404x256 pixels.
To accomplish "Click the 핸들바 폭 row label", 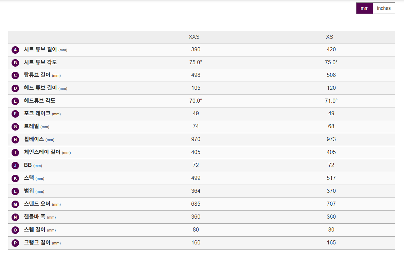I will tap(35, 217).
